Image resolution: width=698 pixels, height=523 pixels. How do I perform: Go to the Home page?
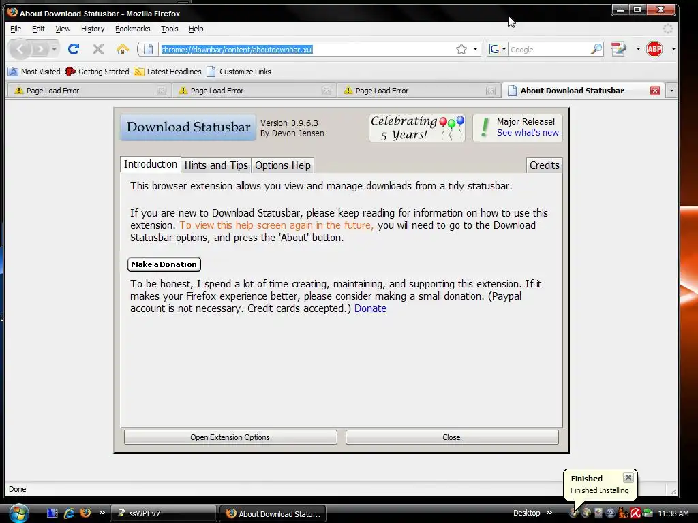click(123, 49)
